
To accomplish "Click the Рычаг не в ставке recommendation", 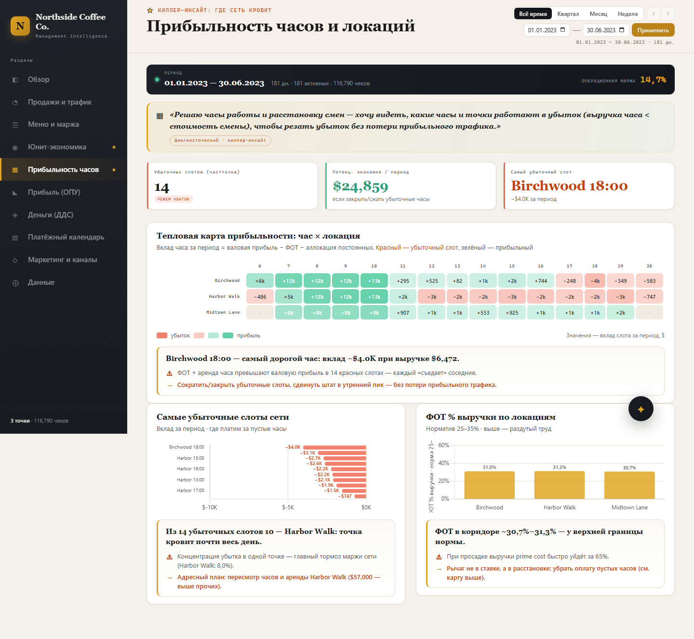I will (548, 573).
